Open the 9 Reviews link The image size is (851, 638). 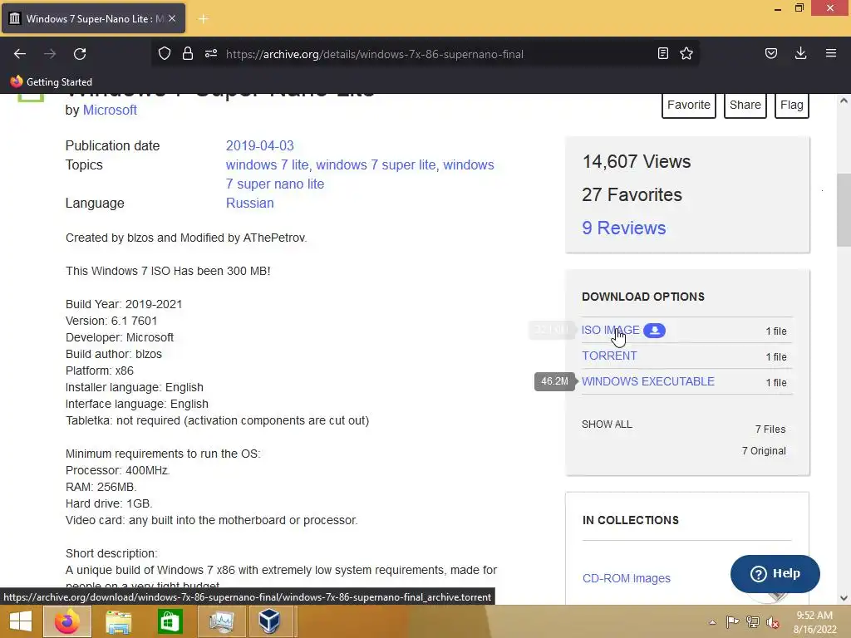(623, 228)
